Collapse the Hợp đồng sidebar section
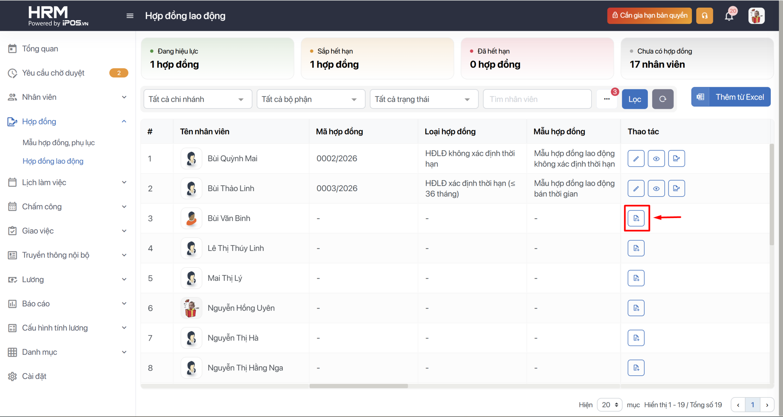 124,121
